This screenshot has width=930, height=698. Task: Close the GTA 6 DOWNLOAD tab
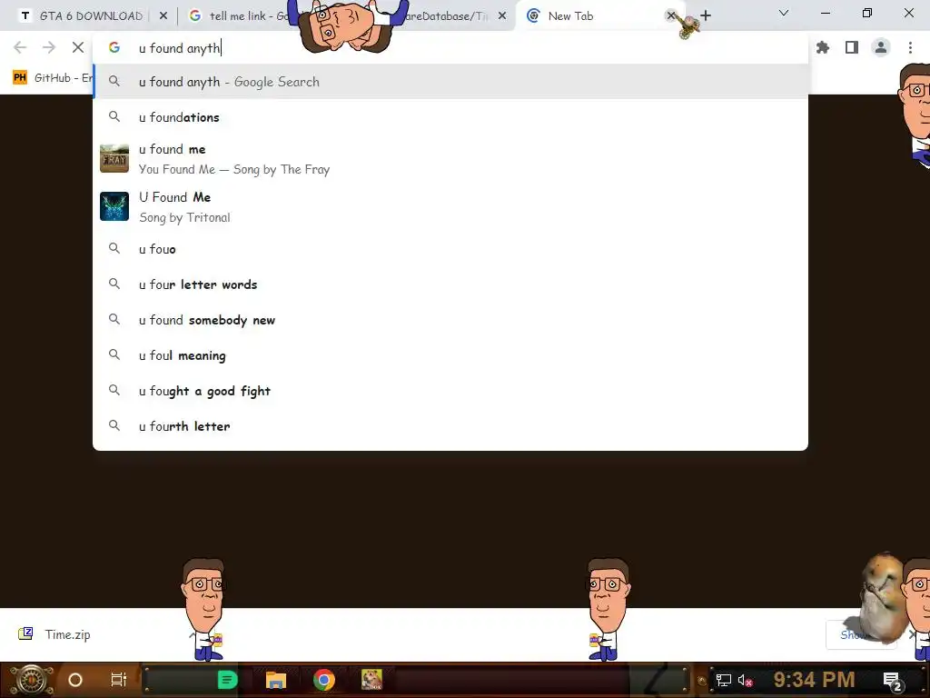[163, 16]
